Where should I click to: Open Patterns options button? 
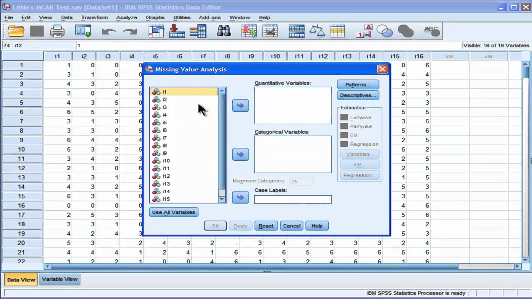pyautogui.click(x=358, y=85)
